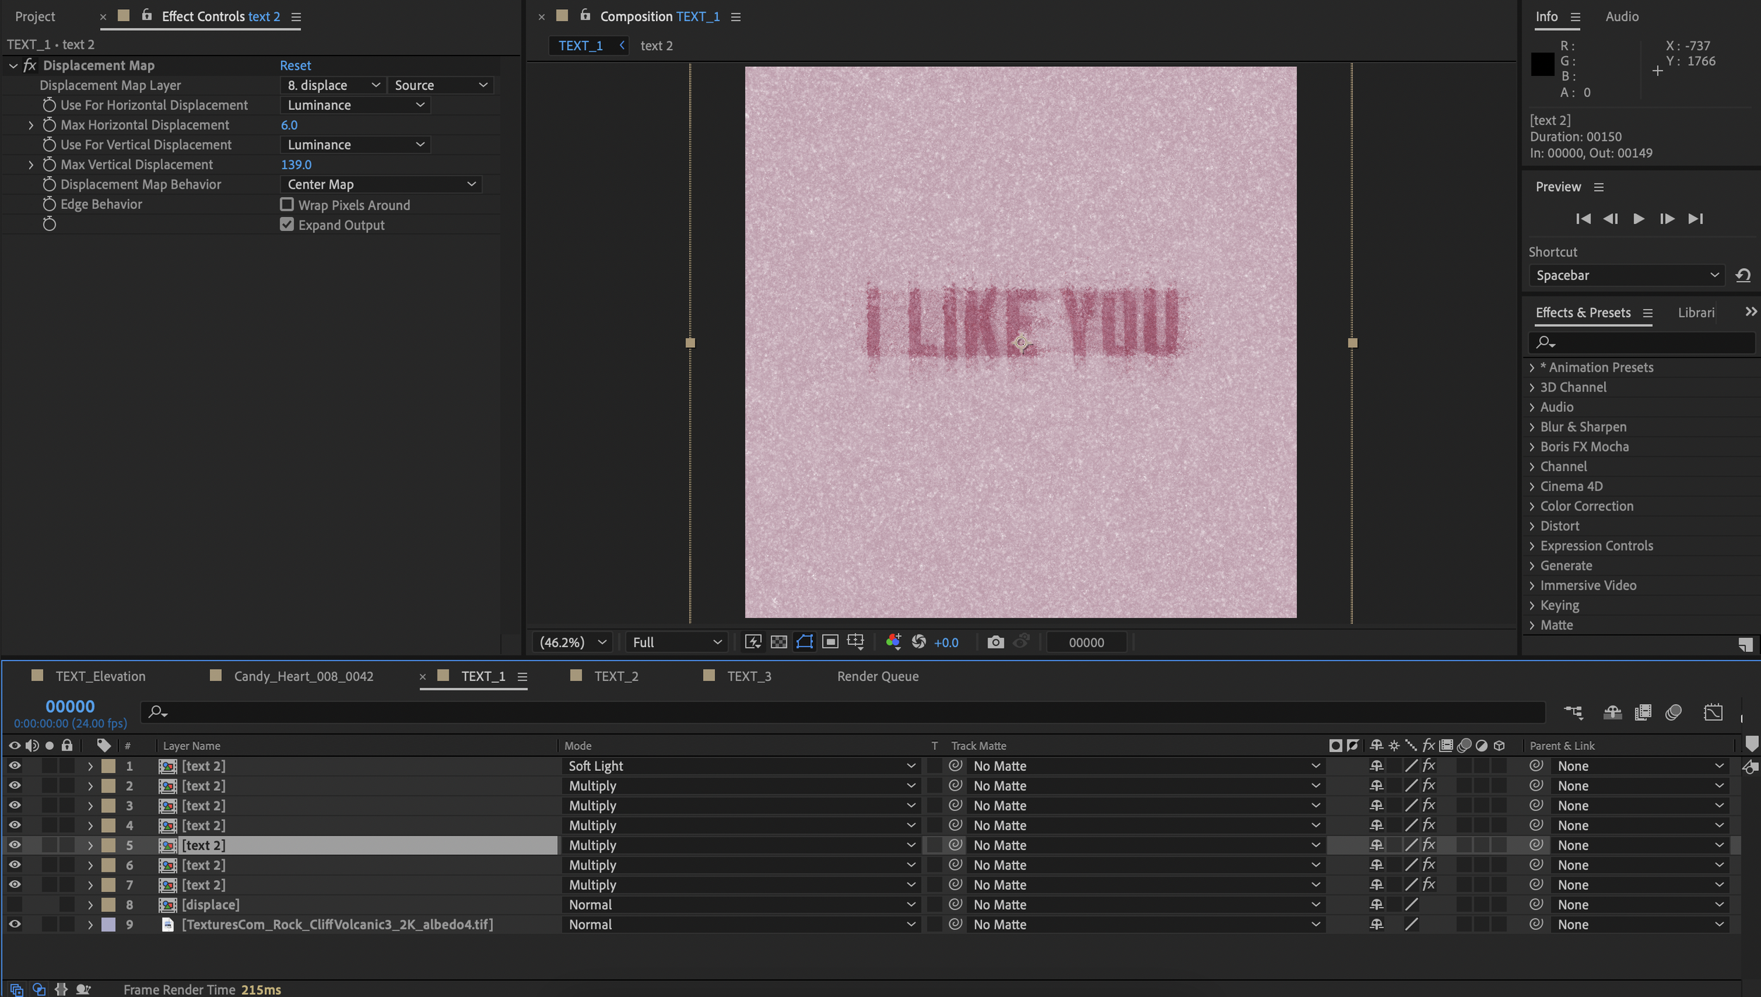
Task: Uncheck the Expand Output checkbox
Action: tap(287, 225)
